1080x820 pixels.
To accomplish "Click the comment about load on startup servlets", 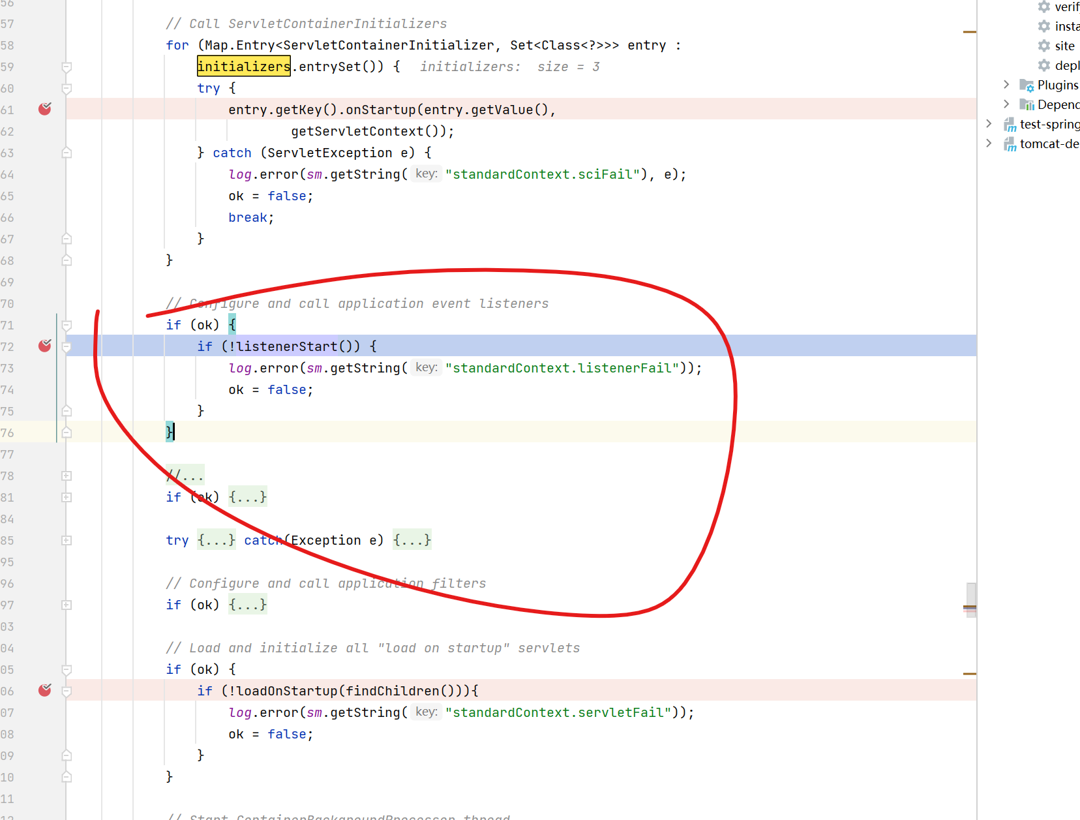I will coord(373,648).
